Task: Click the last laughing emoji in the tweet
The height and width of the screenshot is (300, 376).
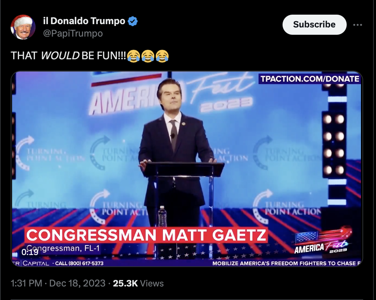Action: 162,56
